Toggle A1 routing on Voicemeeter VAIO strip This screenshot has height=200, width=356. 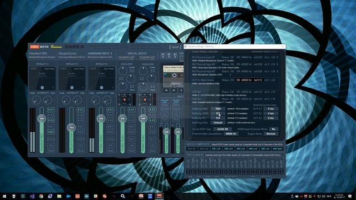(x=131, y=109)
